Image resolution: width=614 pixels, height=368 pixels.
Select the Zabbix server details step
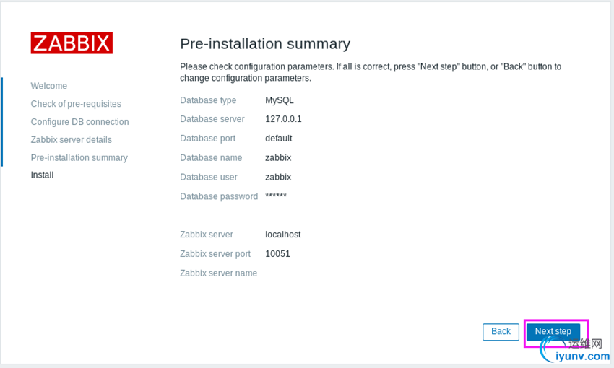71,140
